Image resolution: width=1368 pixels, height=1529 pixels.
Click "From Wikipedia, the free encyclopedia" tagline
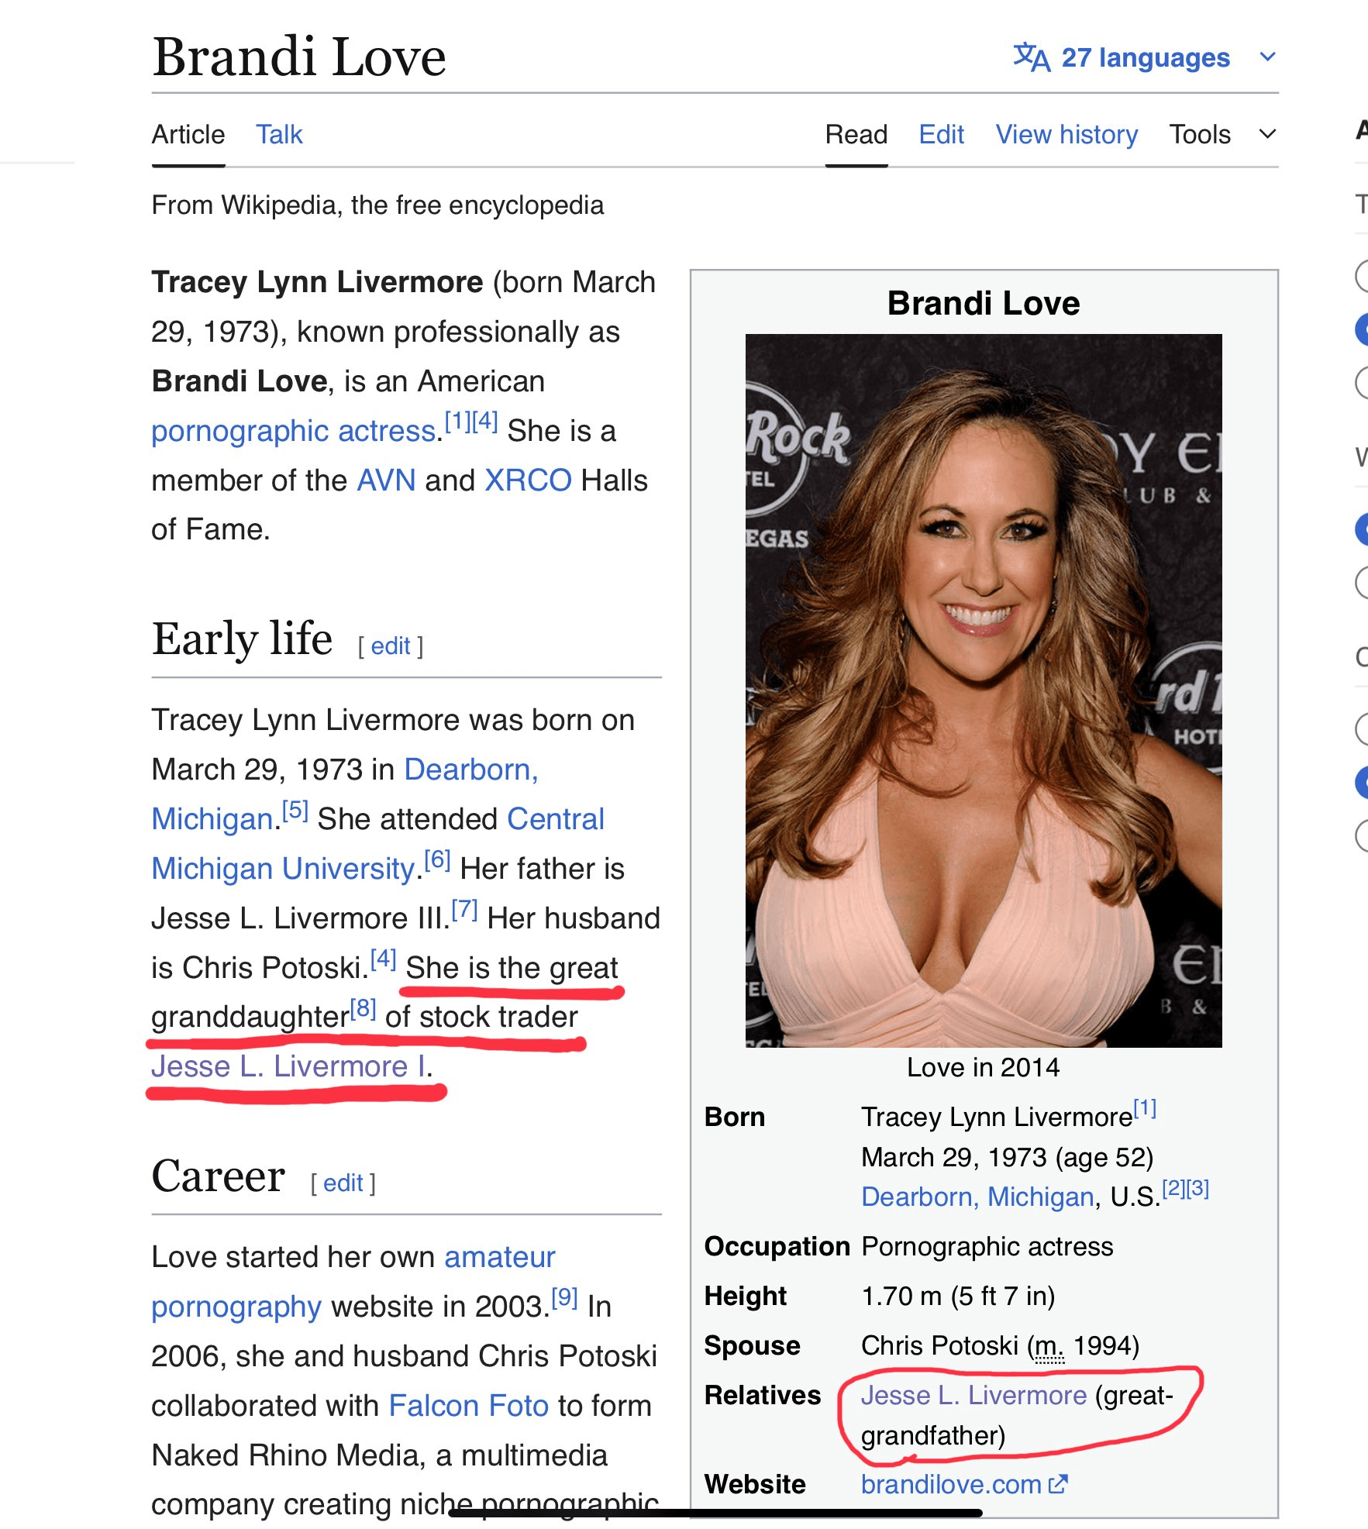pyautogui.click(x=377, y=205)
